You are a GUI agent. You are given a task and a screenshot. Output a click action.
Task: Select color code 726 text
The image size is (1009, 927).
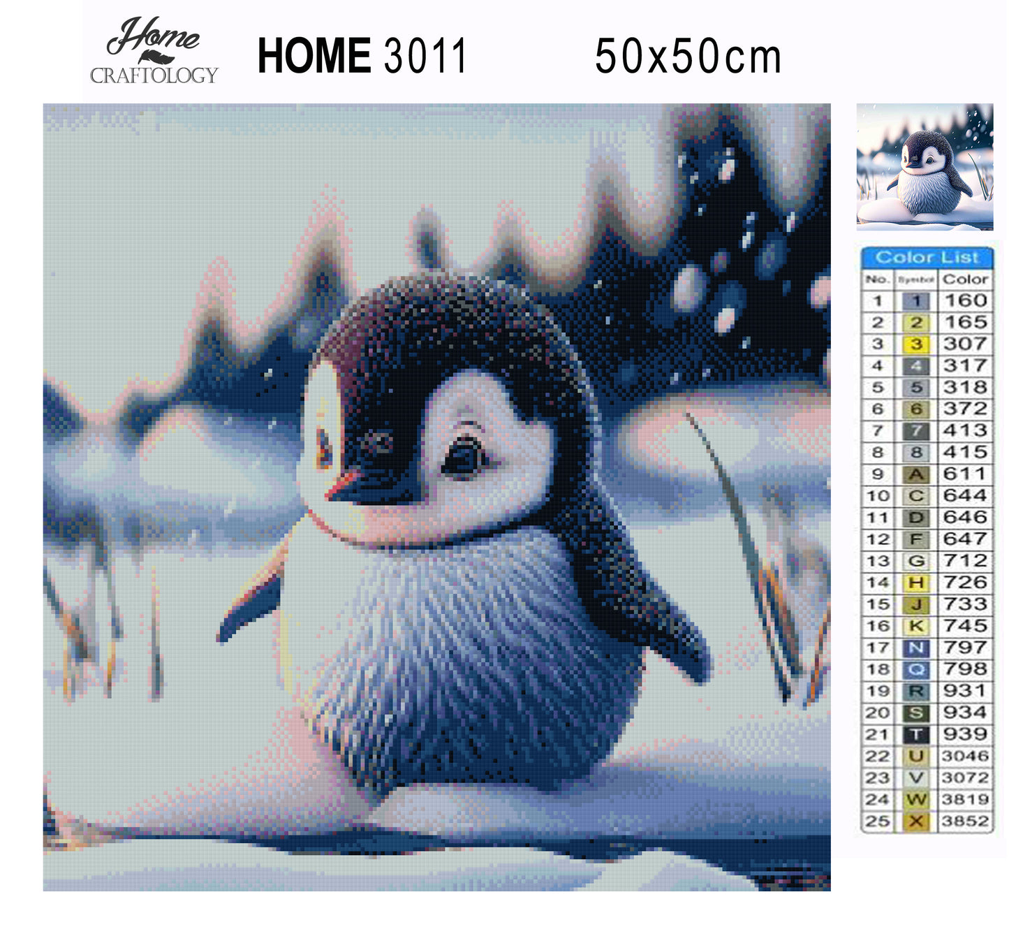pos(965,582)
